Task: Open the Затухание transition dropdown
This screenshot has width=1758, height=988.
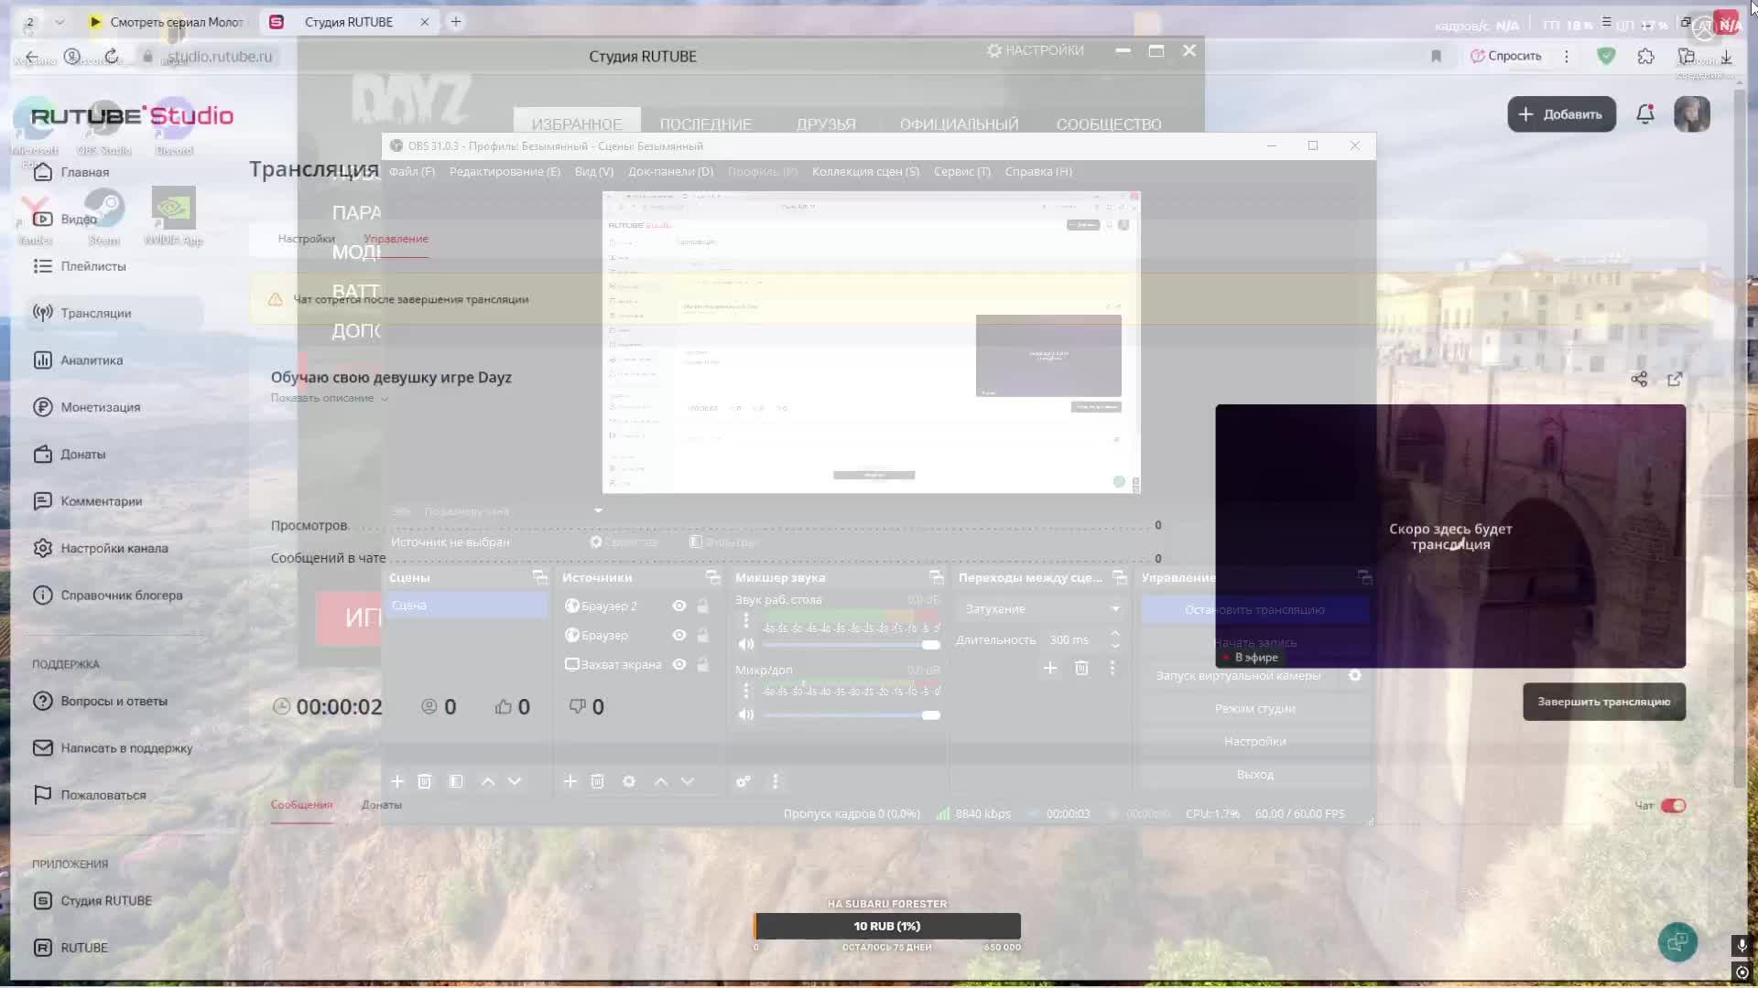Action: (x=1041, y=608)
